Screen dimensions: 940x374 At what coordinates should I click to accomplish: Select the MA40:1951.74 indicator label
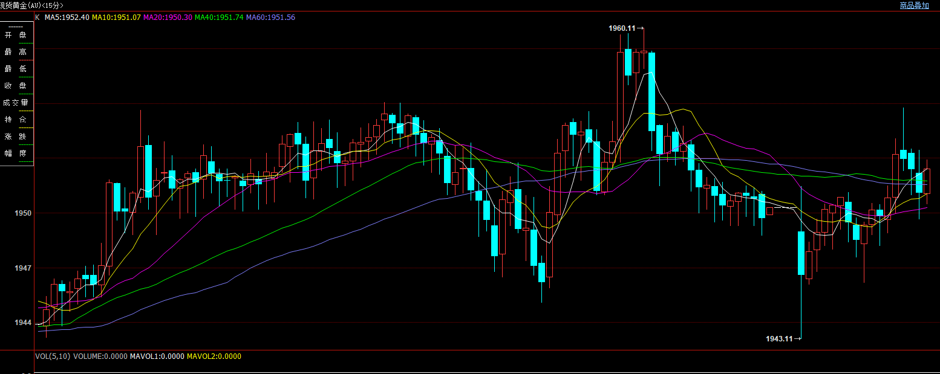click(219, 18)
